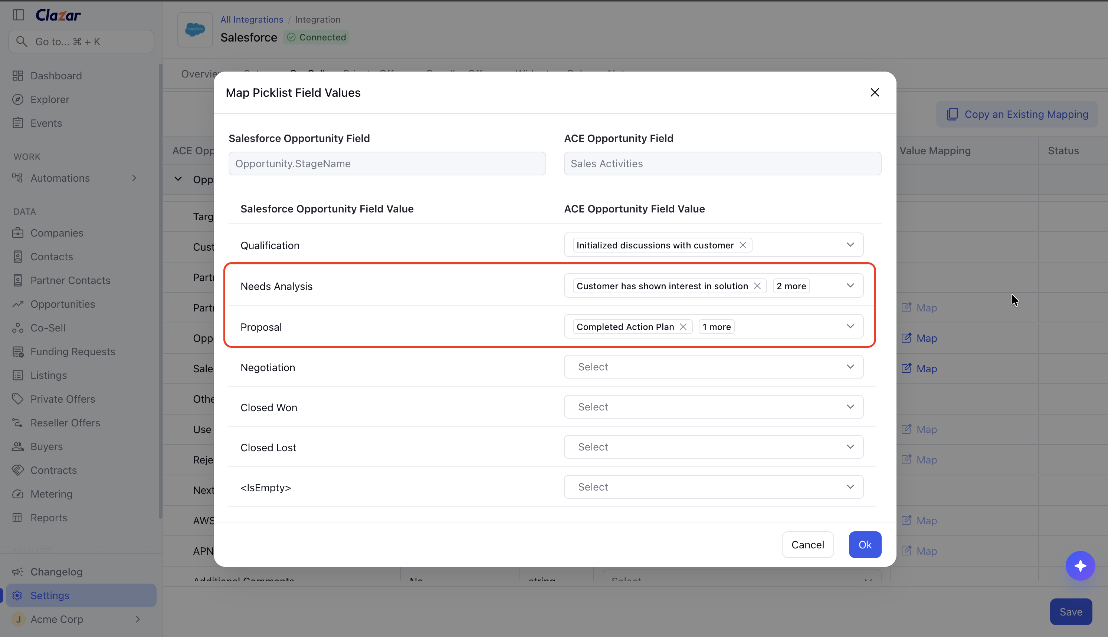Image resolution: width=1108 pixels, height=637 pixels.
Task: Open Private Offers in the sidebar
Action: (63, 399)
